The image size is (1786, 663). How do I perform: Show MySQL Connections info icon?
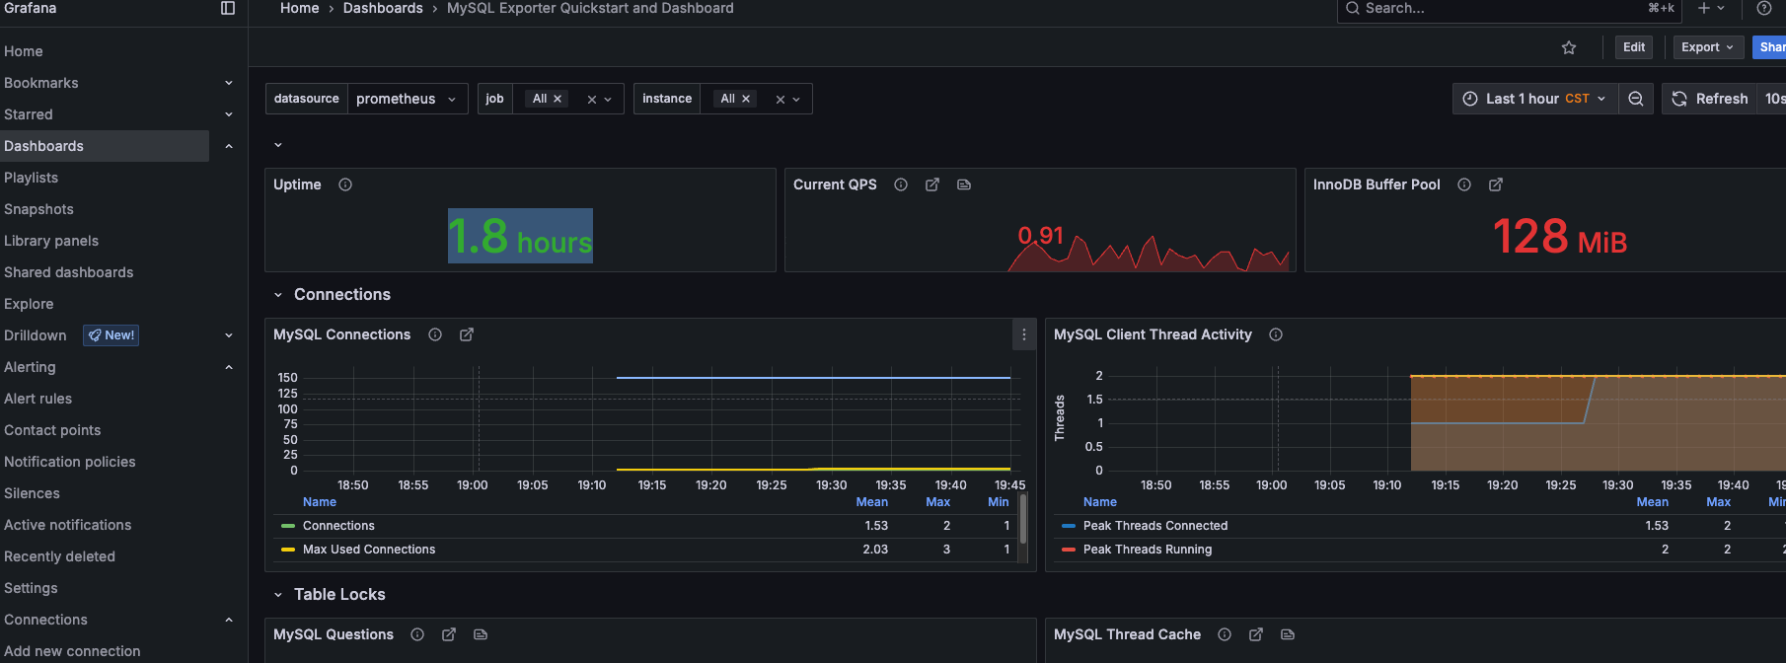435,334
